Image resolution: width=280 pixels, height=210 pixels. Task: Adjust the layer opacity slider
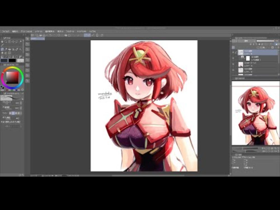pyautogui.click(x=265, y=41)
